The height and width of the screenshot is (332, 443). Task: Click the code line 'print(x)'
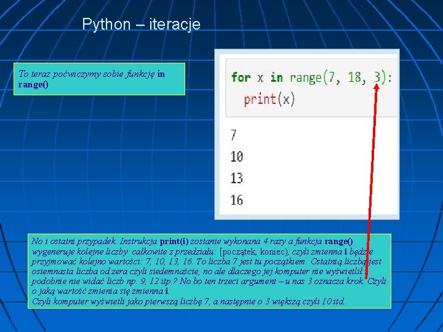point(269,100)
